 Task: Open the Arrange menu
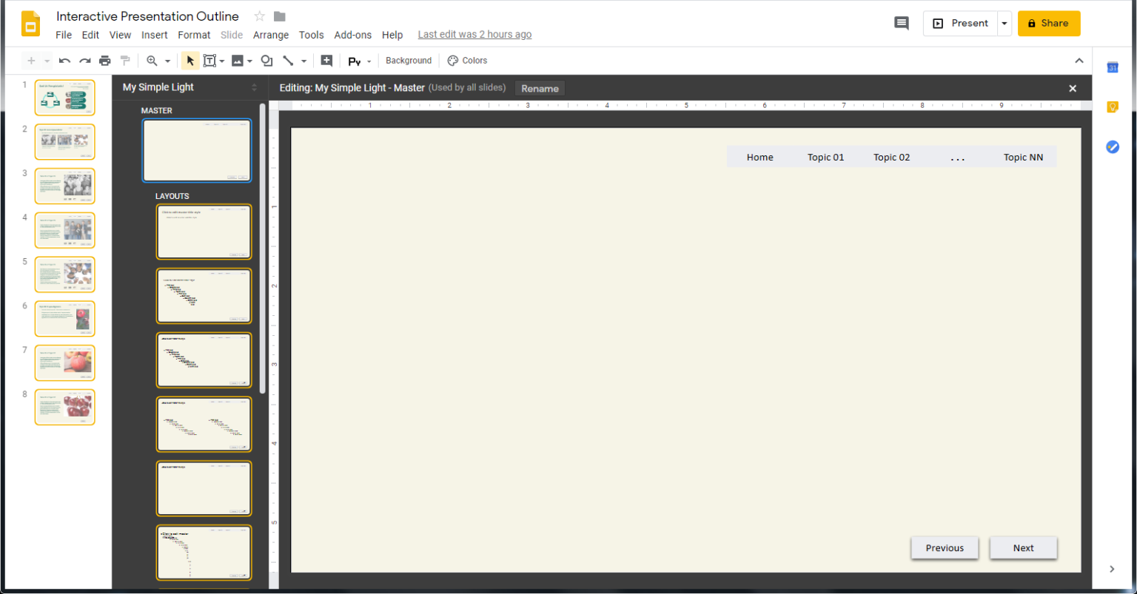coord(271,34)
